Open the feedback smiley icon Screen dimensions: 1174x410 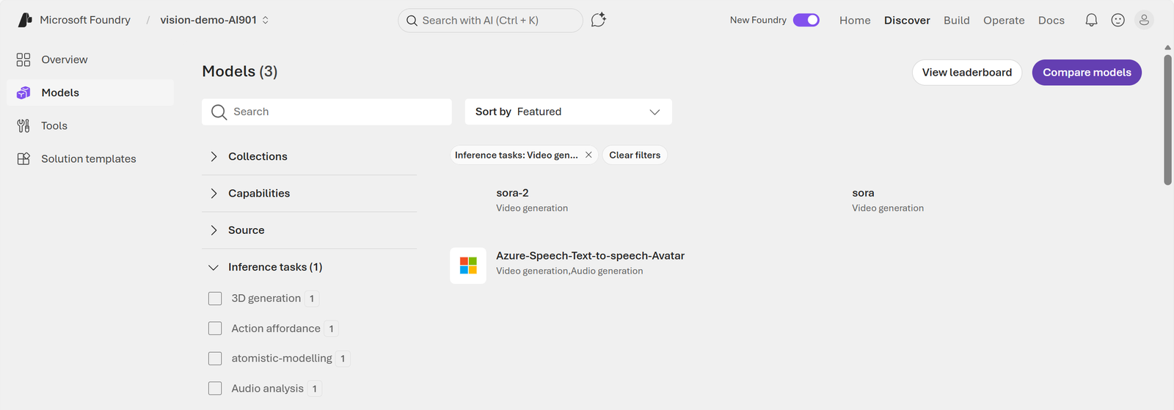click(x=1118, y=21)
